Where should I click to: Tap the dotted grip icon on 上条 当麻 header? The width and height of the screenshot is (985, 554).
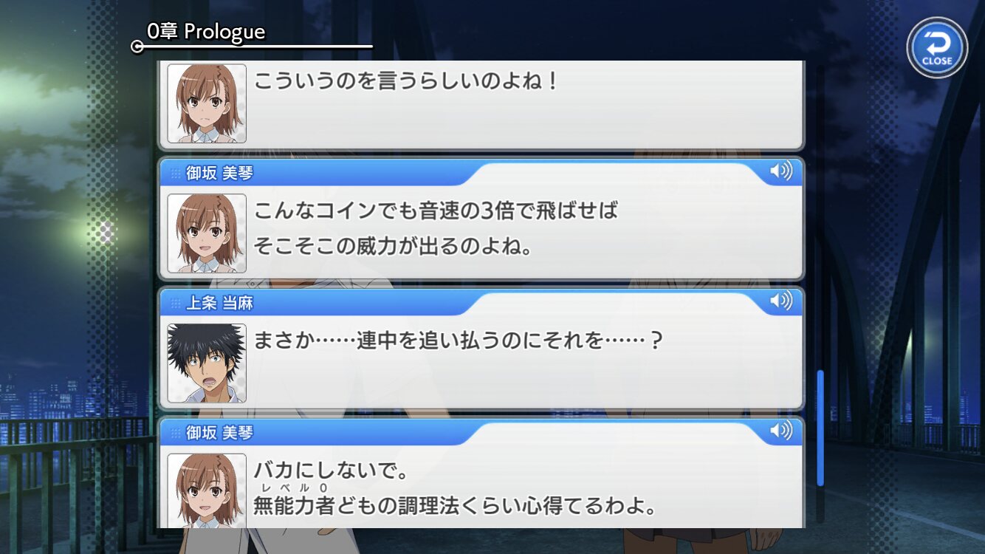point(176,304)
